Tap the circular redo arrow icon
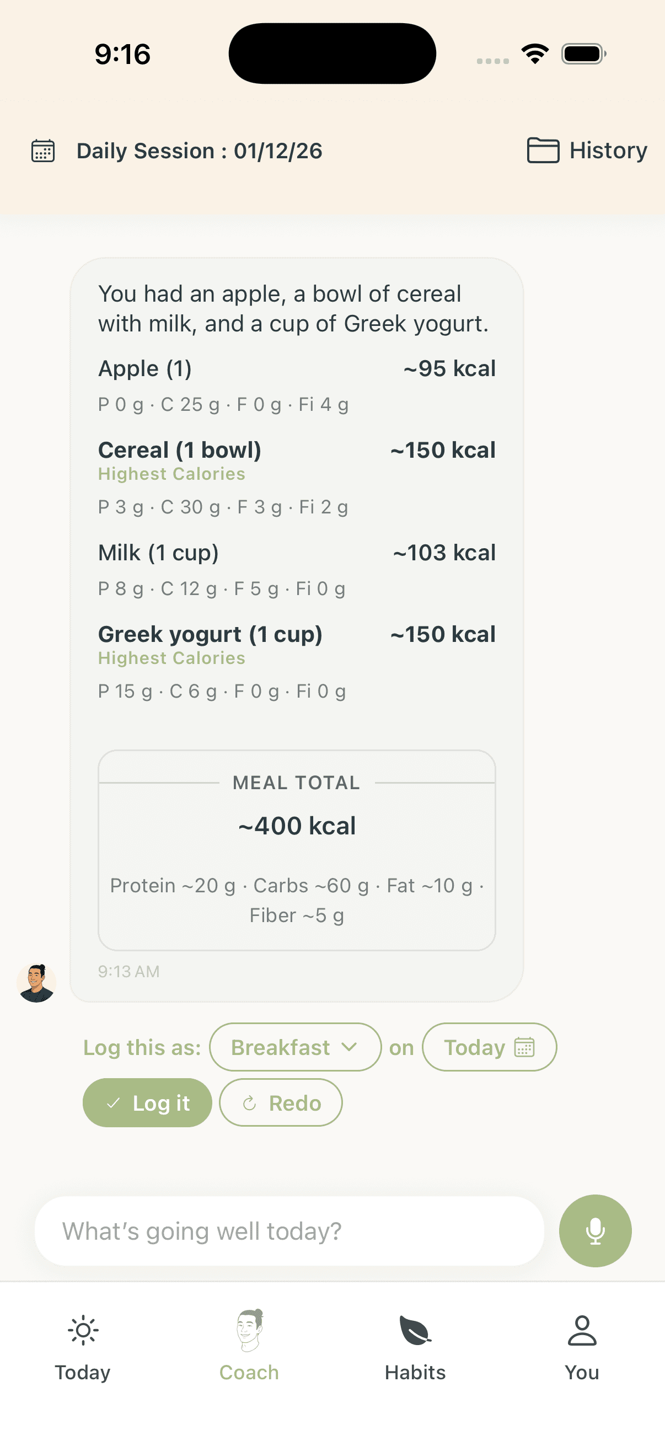This screenshot has height=1446, width=665. [250, 1102]
